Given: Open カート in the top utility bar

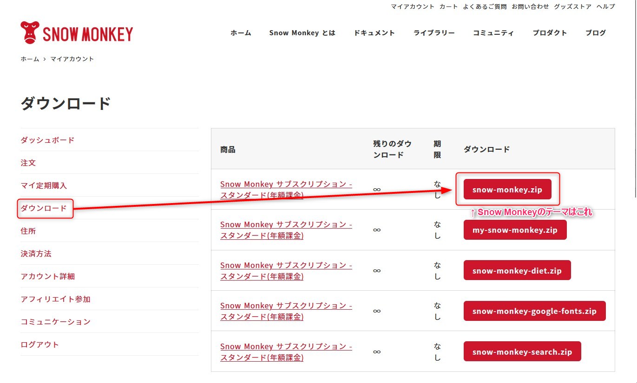Looking at the screenshot, I should tap(448, 6).
